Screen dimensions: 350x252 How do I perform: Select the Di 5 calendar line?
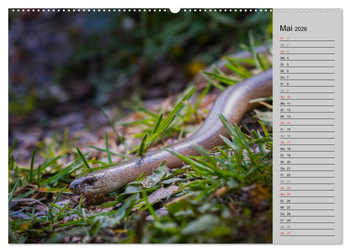point(284,64)
